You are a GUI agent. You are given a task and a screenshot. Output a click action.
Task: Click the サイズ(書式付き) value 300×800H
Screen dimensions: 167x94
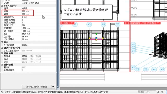[27, 51]
